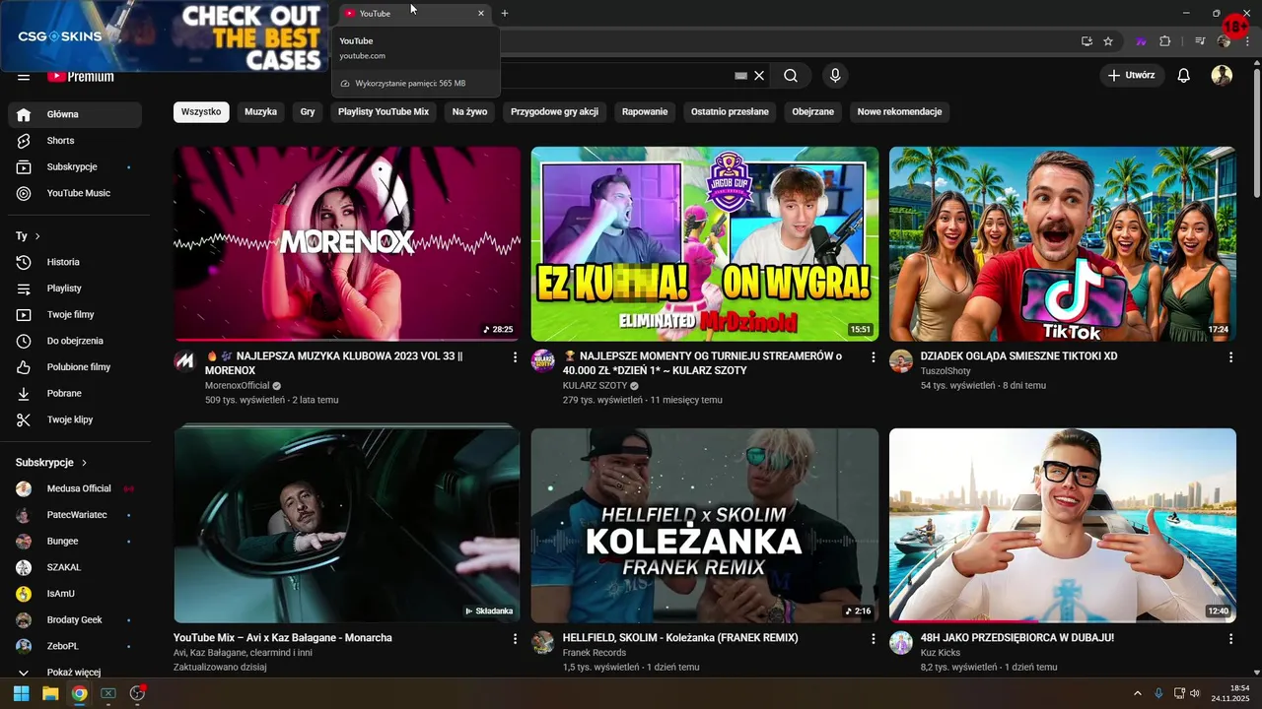Select Playlisty YouTube Mix chip

pos(384,112)
